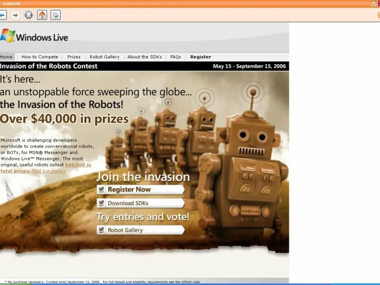Click the "Find out more>" link

49,171
